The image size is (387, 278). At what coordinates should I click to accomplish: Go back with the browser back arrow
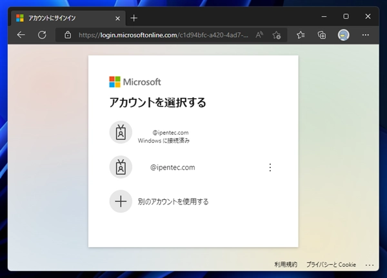21,35
